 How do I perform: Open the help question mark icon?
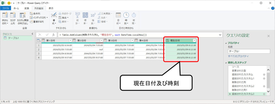(x=273, y=8)
